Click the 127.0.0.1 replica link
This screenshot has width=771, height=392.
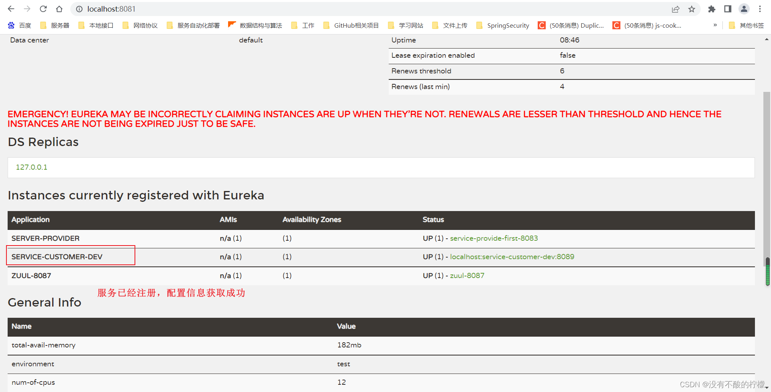coord(31,167)
